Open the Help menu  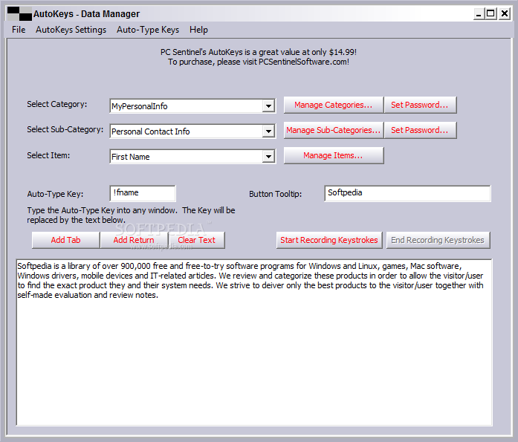(198, 30)
